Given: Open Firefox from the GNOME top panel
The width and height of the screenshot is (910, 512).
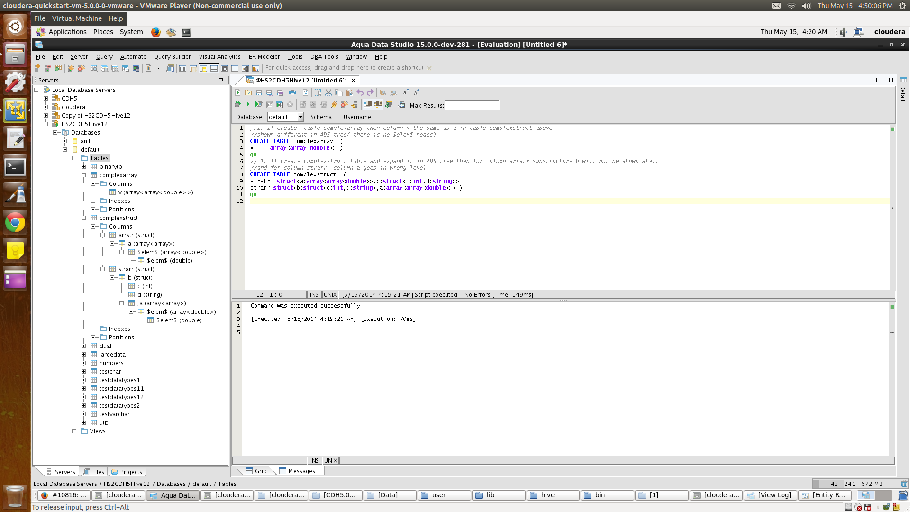Looking at the screenshot, I should tap(155, 32).
